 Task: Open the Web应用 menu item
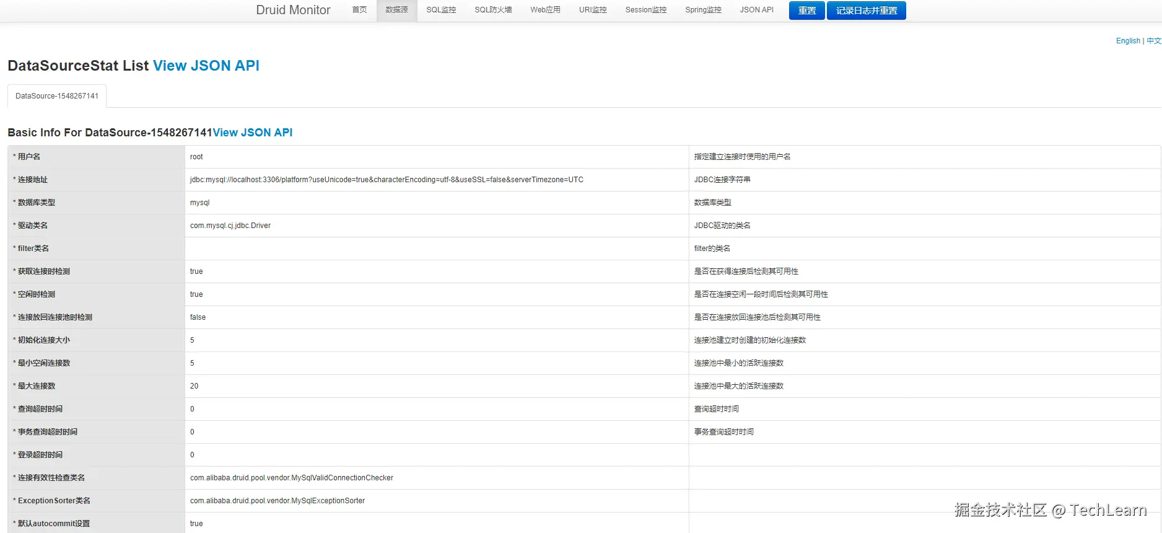[x=545, y=10]
